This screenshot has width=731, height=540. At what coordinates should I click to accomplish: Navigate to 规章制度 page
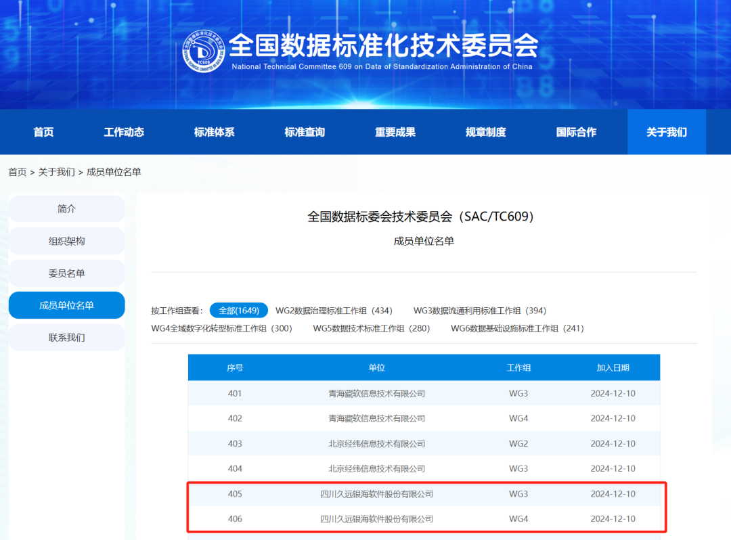[x=486, y=132]
